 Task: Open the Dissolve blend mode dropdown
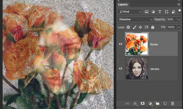(135, 19)
